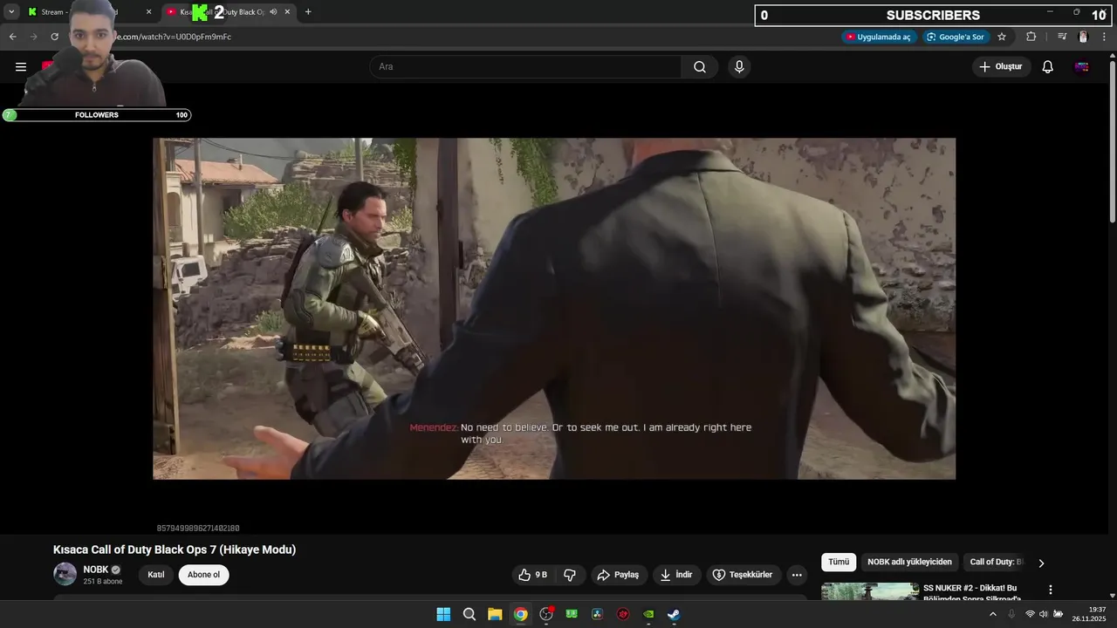This screenshot has height=628, width=1117.
Task: Open OBS Studio from the taskbar
Action: tap(546, 614)
